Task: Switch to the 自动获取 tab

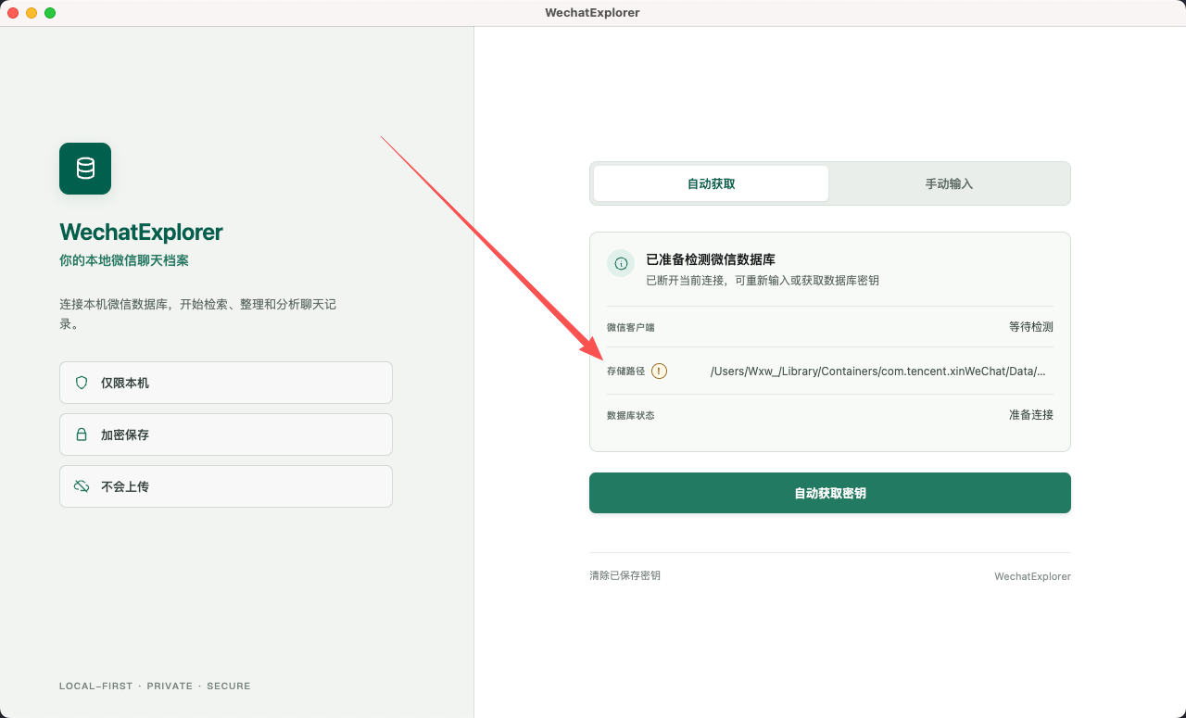Action: pyautogui.click(x=712, y=183)
